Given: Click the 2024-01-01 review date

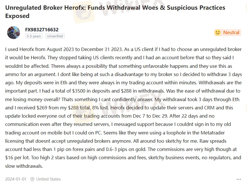Looking at the screenshot, I should point(15,179).
